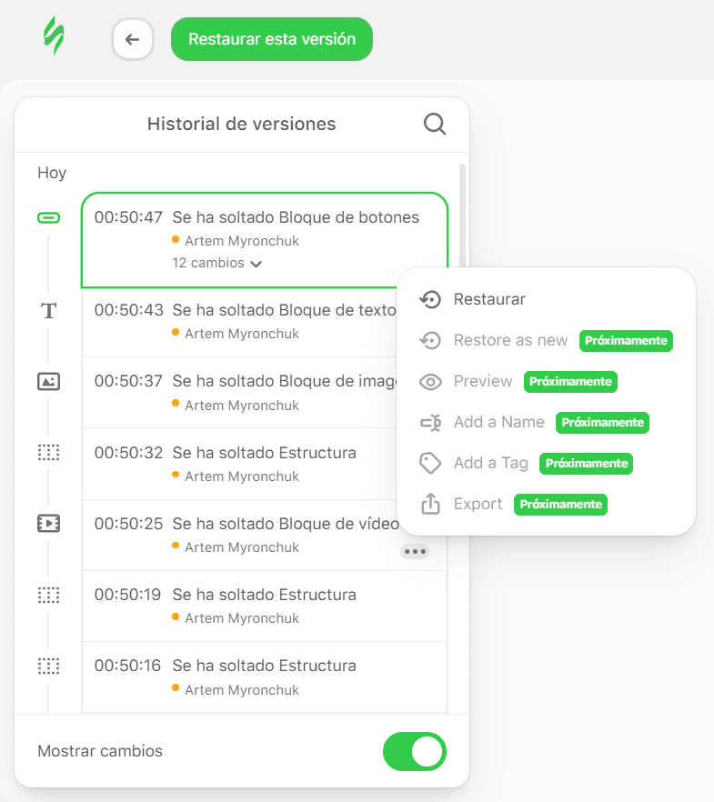The height and width of the screenshot is (802, 714).
Task: Select version 00:50:25 Bloque de vídeo
Action: [x=265, y=535]
